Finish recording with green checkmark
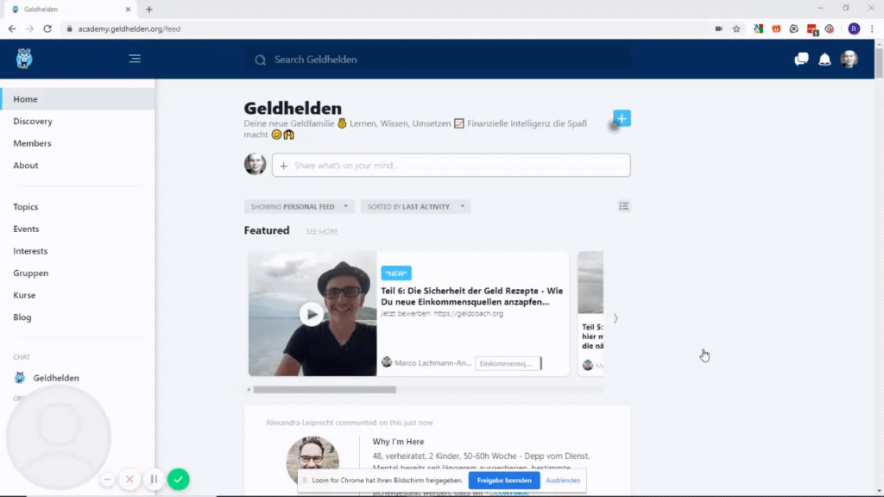The height and width of the screenshot is (497, 884). click(x=179, y=480)
